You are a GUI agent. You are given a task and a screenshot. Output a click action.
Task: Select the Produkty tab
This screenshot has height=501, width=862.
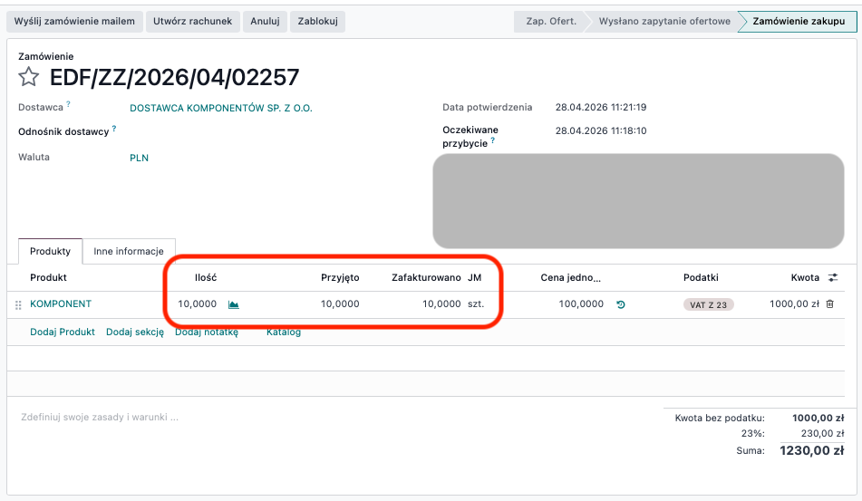[x=50, y=251]
